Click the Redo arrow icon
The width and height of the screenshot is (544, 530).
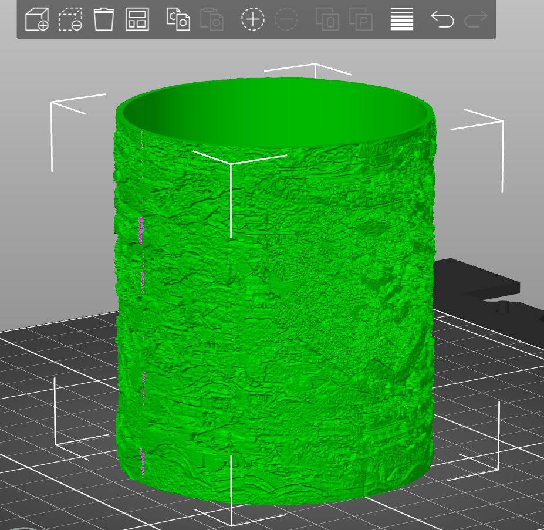pyautogui.click(x=475, y=19)
